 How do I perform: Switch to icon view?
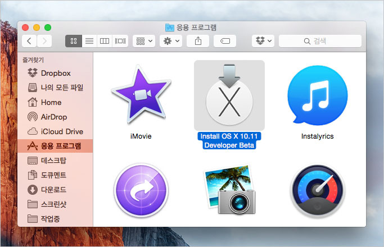pyautogui.click(x=74, y=41)
